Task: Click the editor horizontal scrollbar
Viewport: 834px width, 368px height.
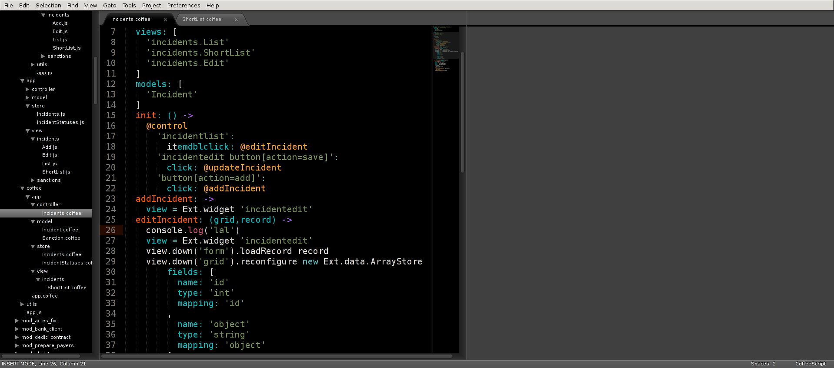Action: [277, 356]
